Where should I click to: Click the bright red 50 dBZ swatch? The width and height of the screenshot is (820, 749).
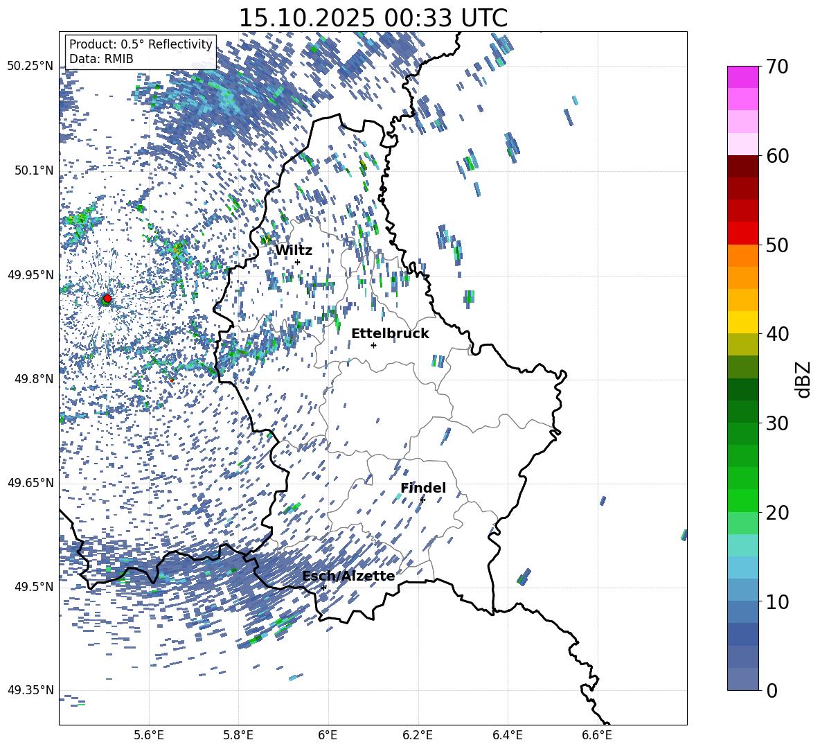[x=743, y=233]
